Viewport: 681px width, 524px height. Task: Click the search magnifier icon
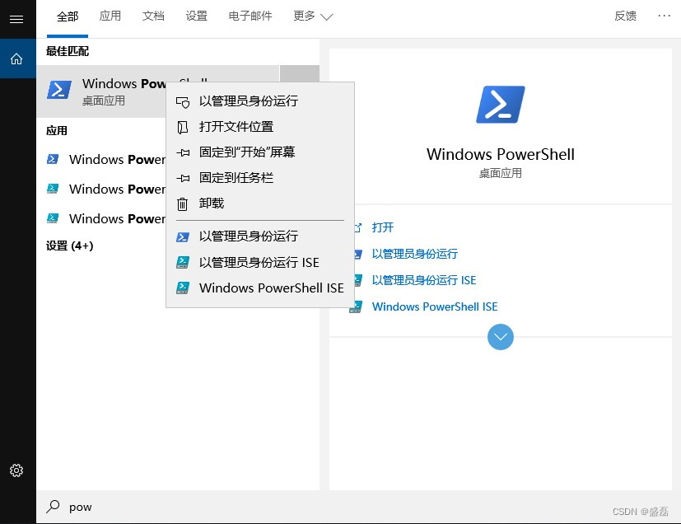click(53, 507)
